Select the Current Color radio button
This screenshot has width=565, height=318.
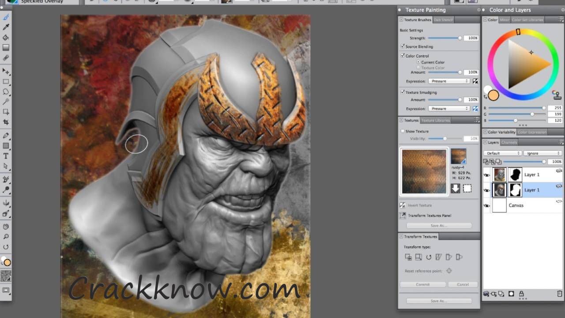click(x=418, y=62)
